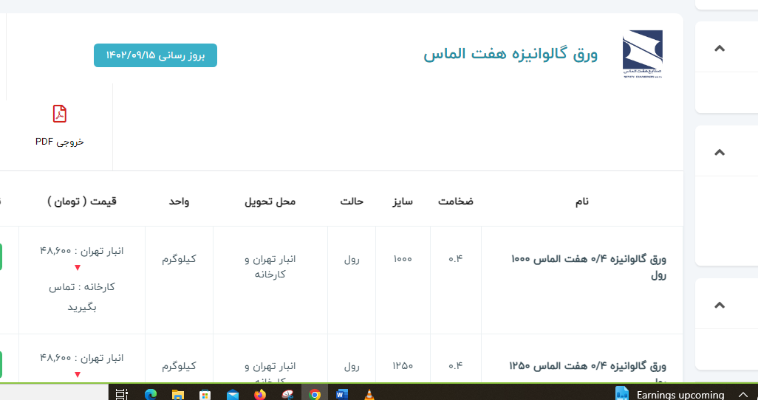Click the price column header
The height and width of the screenshot is (400, 758).
pos(82,201)
